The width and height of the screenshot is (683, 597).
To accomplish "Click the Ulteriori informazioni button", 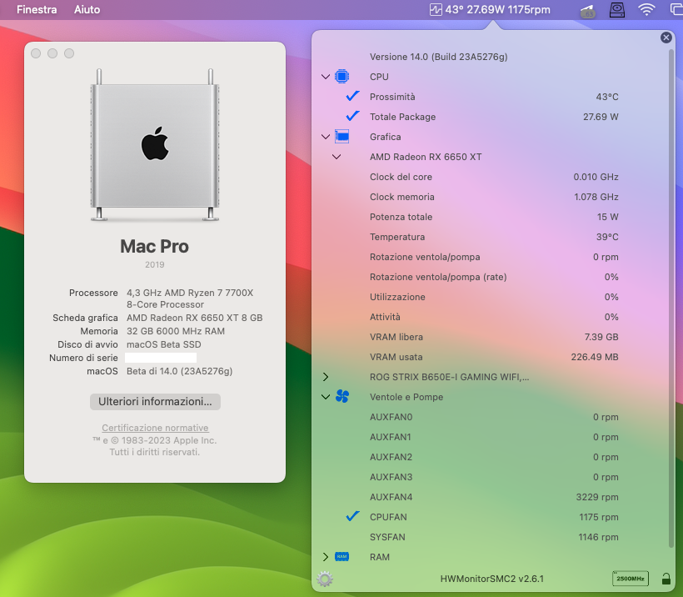I will click(155, 401).
